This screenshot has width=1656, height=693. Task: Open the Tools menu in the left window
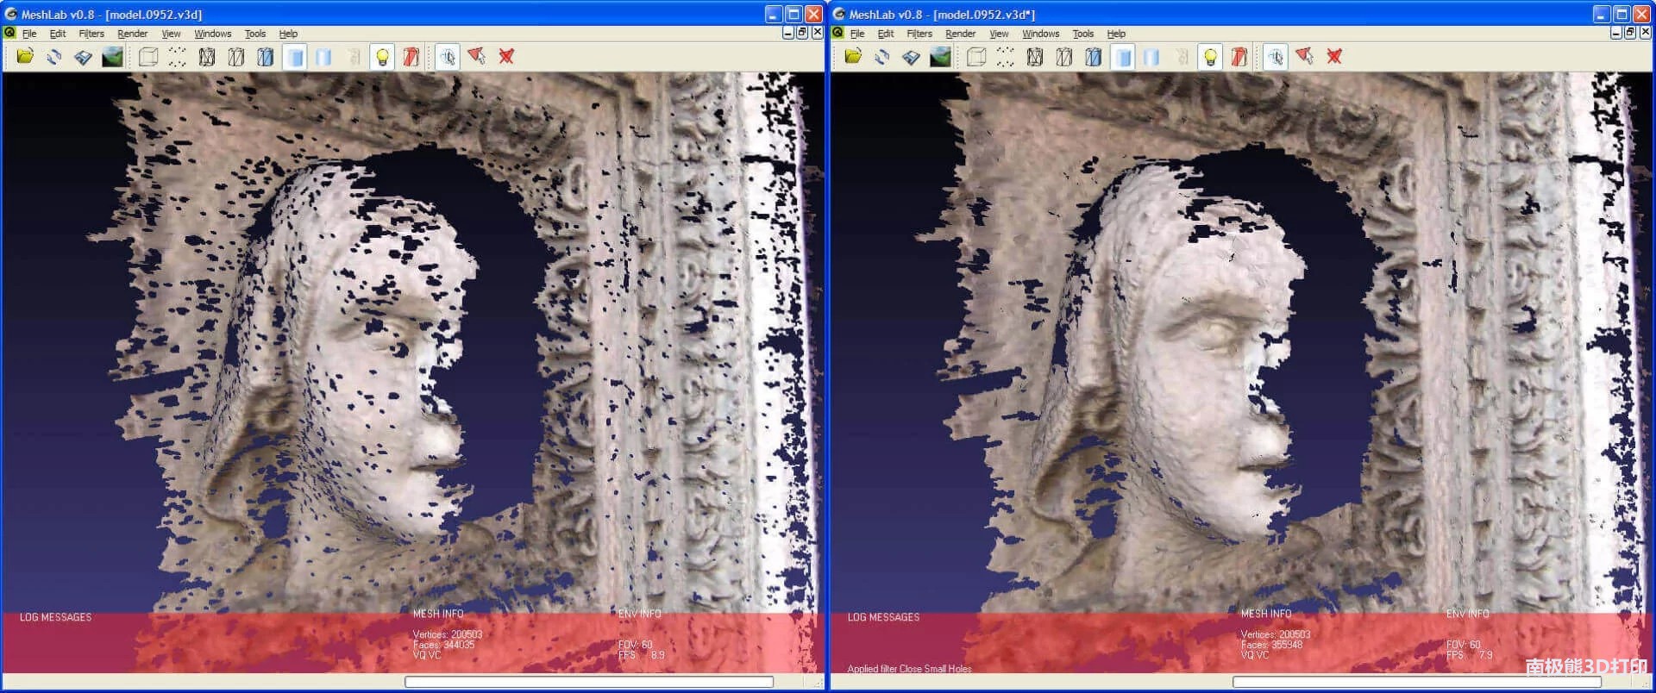tap(254, 34)
